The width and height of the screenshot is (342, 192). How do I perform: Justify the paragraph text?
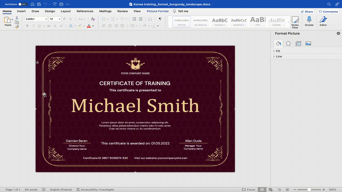[122, 26]
